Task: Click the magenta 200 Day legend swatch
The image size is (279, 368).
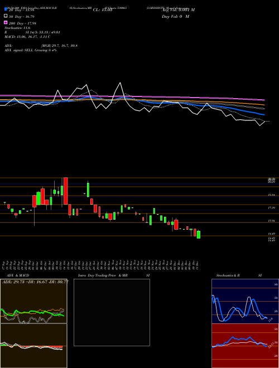Action: click(x=6, y=22)
